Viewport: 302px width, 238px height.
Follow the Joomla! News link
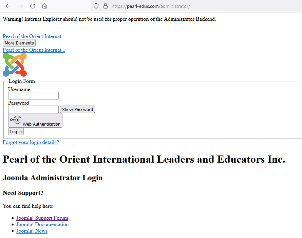32,231
